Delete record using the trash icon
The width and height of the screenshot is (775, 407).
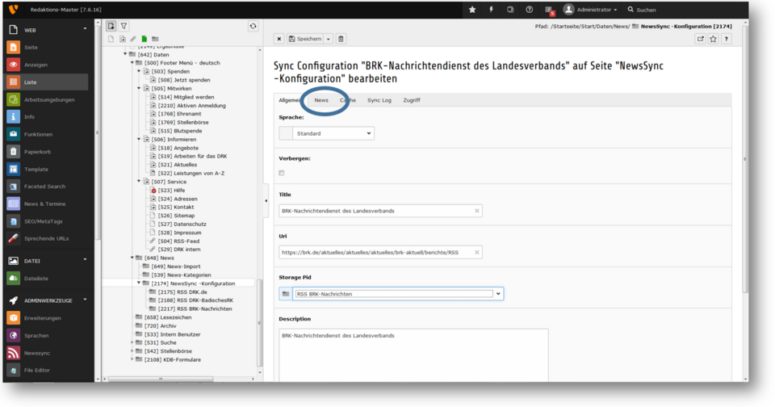(x=341, y=39)
